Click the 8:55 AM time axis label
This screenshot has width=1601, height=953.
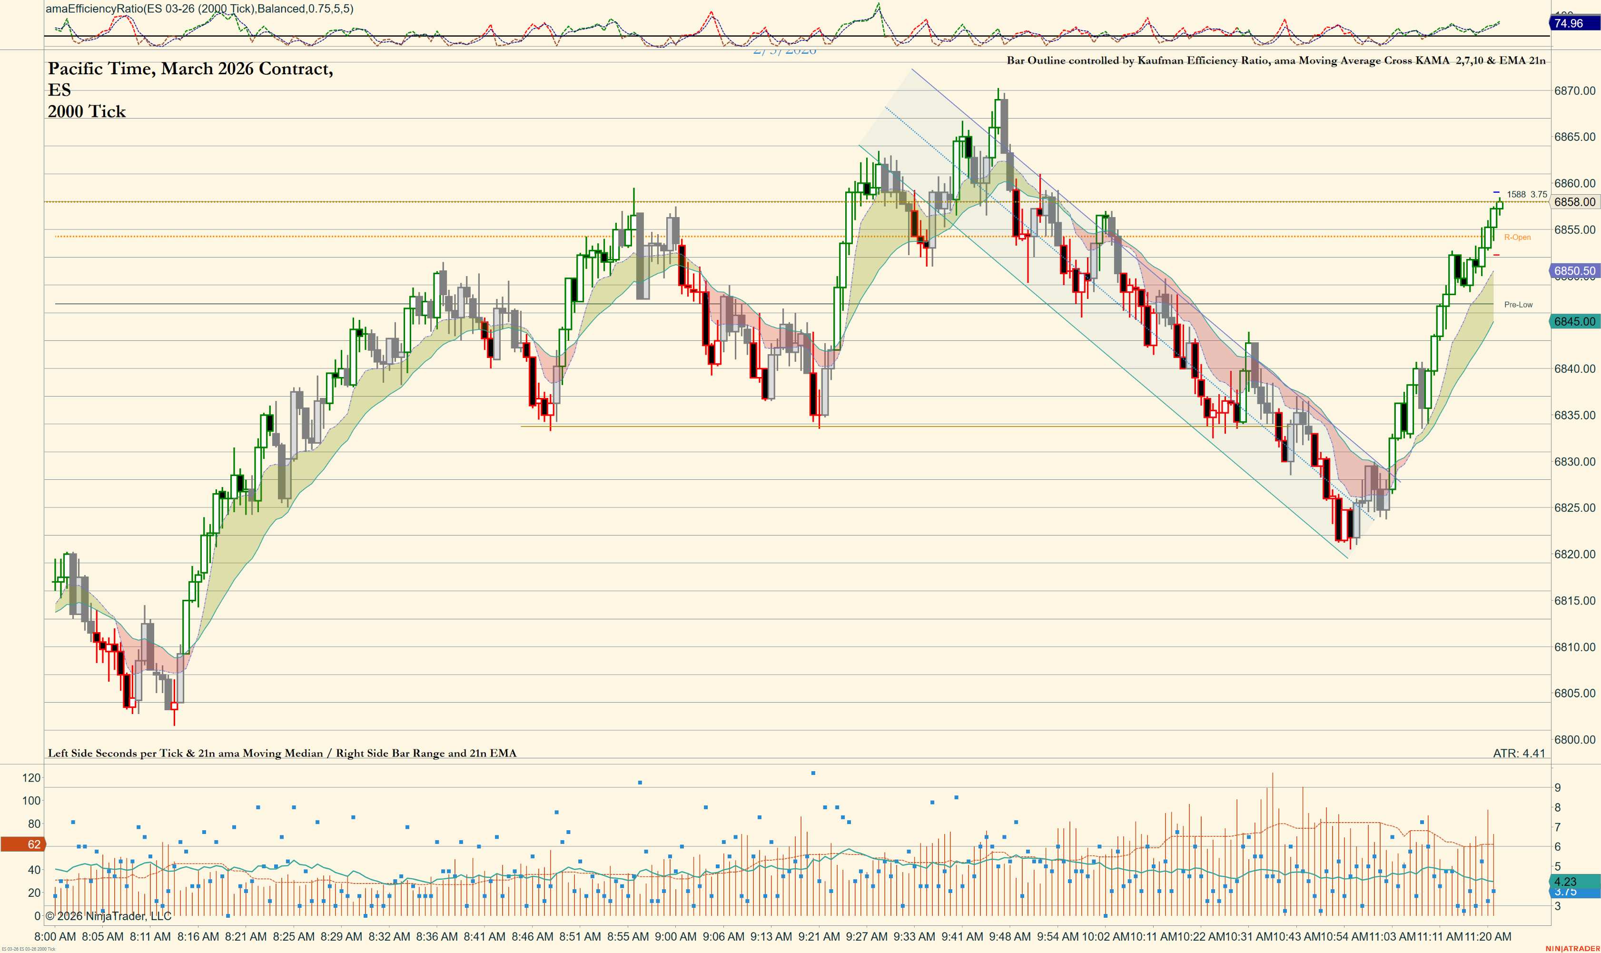click(628, 936)
